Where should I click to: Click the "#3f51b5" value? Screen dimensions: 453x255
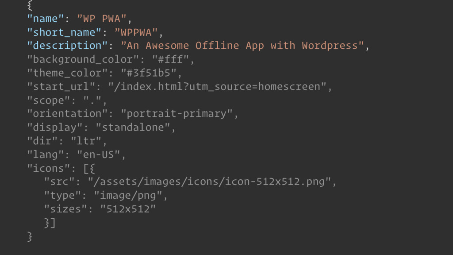coord(149,73)
